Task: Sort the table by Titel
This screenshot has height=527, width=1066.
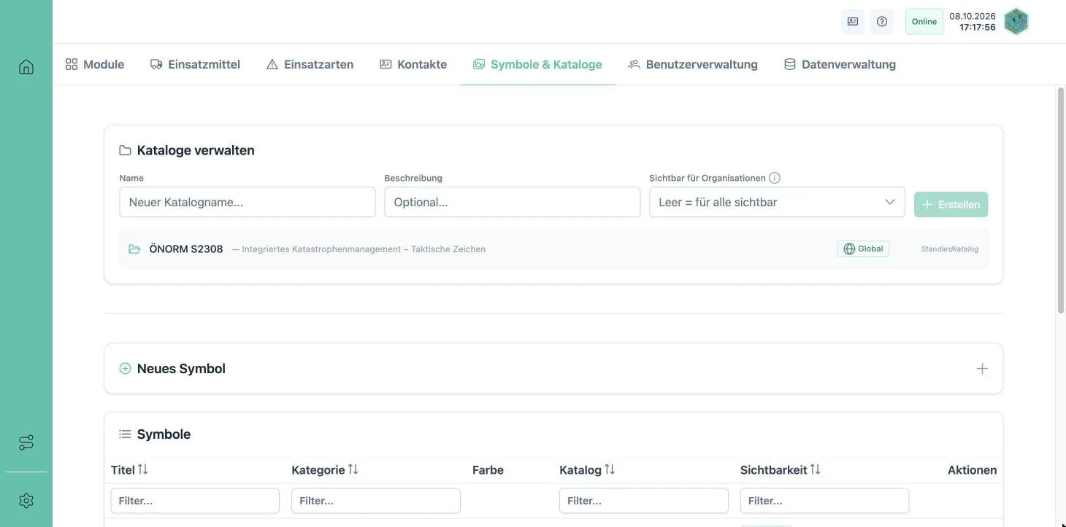Action: pos(143,469)
